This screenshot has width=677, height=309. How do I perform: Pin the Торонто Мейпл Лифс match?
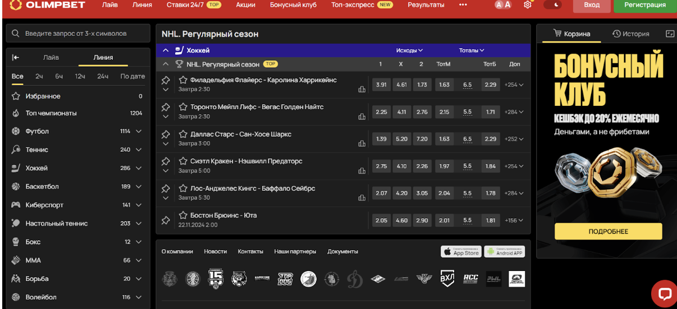pos(165,107)
